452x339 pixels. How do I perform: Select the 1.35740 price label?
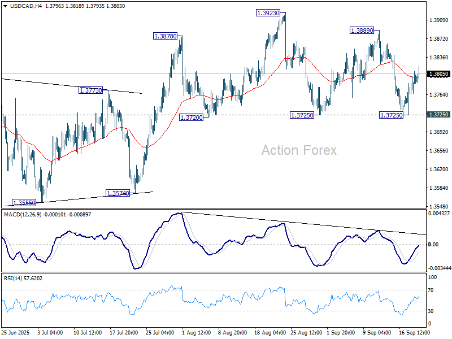[x=118, y=193]
